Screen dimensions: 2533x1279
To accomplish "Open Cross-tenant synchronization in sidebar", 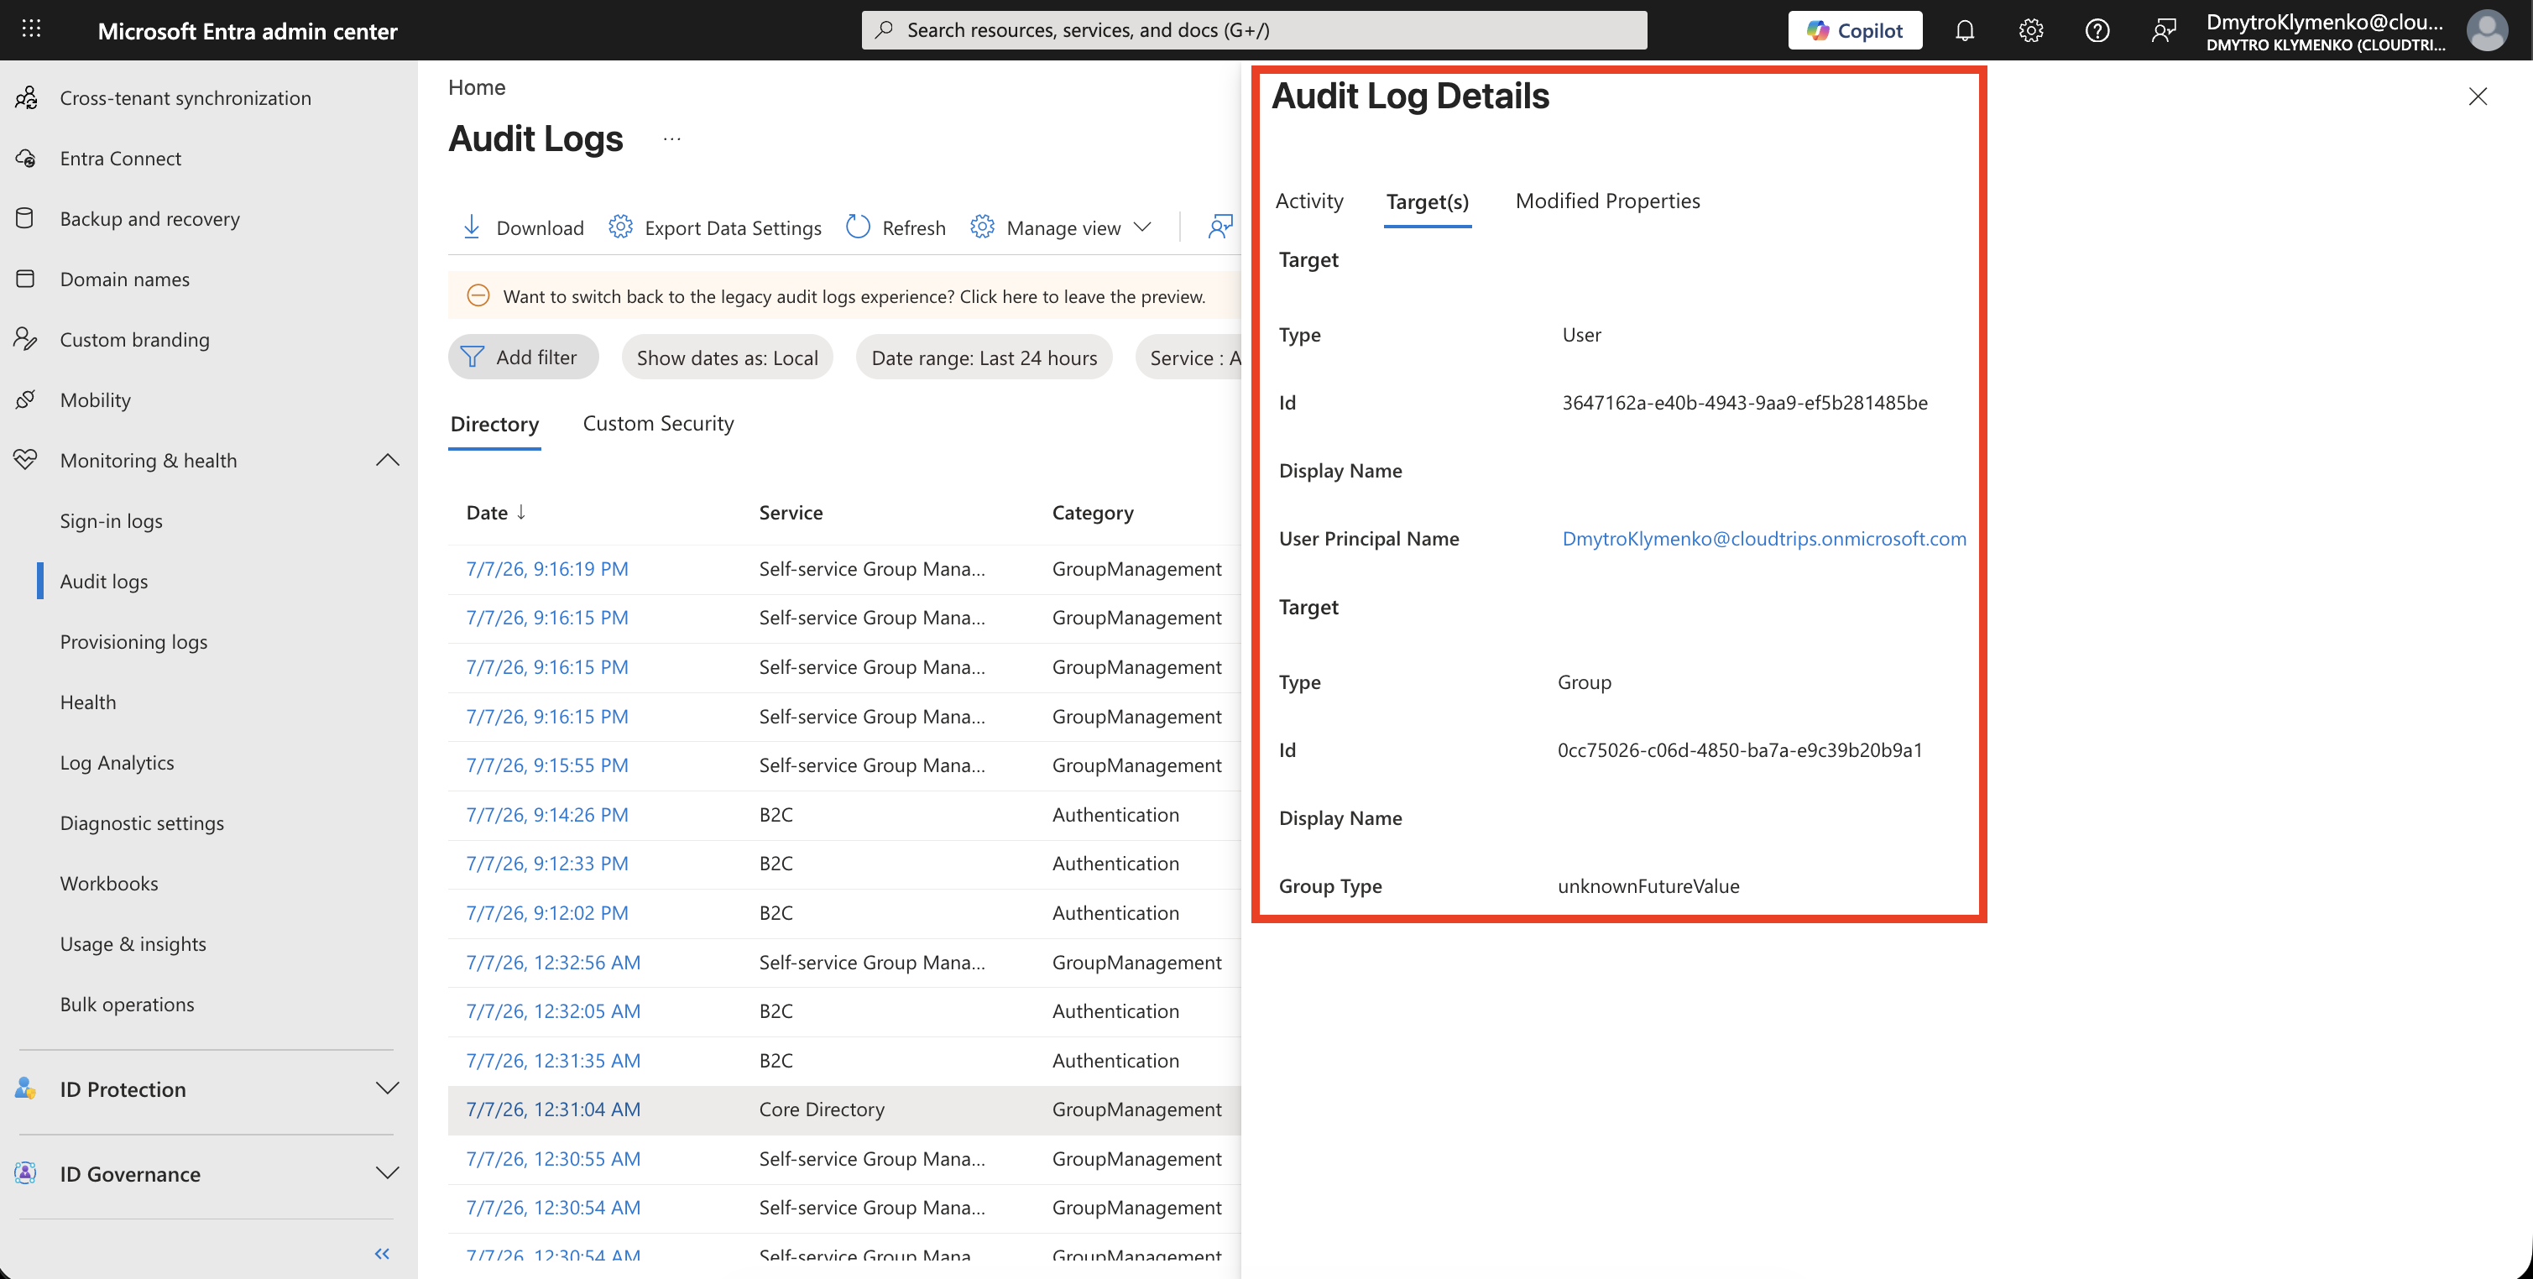I will [185, 97].
